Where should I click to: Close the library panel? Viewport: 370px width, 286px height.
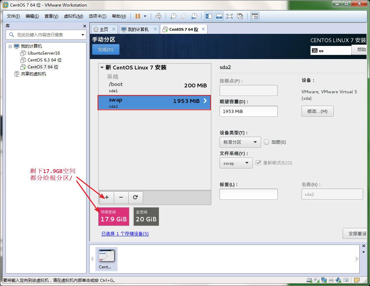(85, 26)
